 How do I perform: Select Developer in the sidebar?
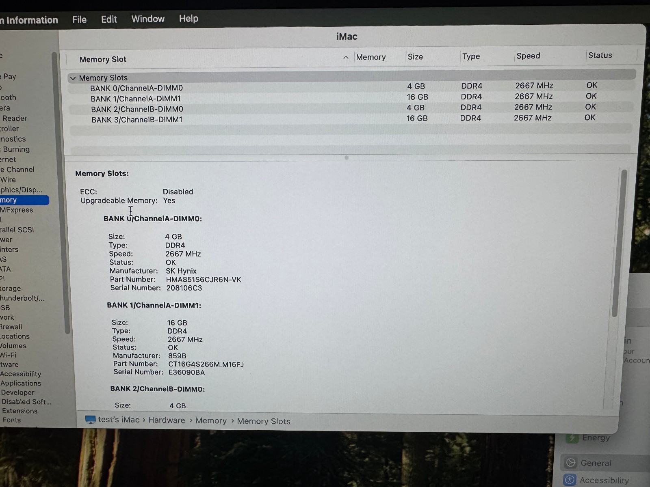pyautogui.click(x=18, y=392)
